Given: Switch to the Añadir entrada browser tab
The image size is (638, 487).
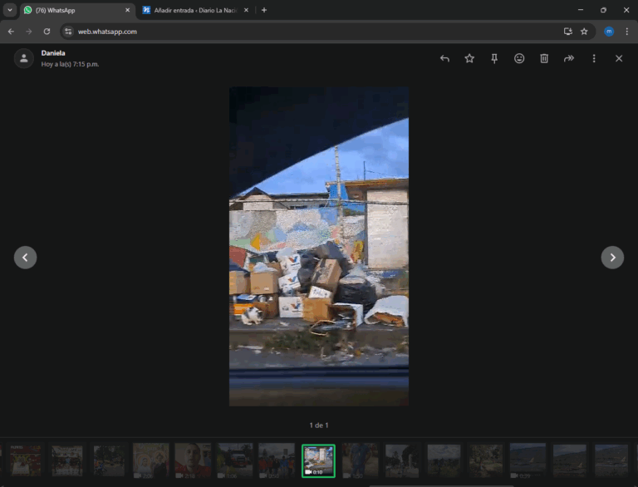Looking at the screenshot, I should tap(191, 10).
